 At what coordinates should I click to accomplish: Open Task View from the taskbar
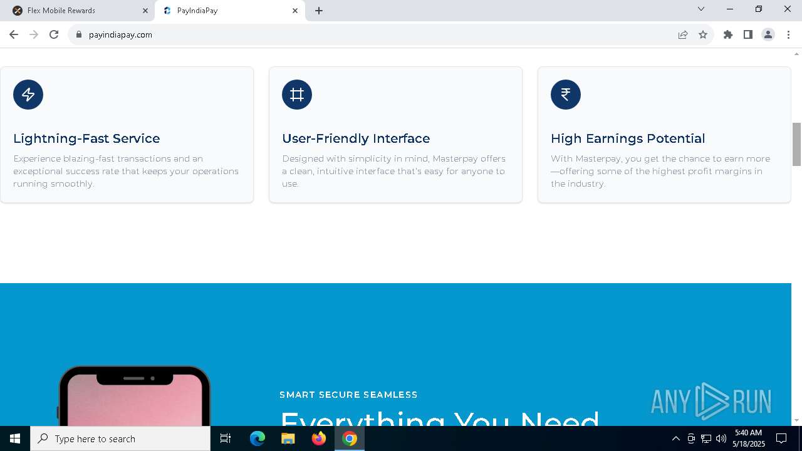[226, 438]
